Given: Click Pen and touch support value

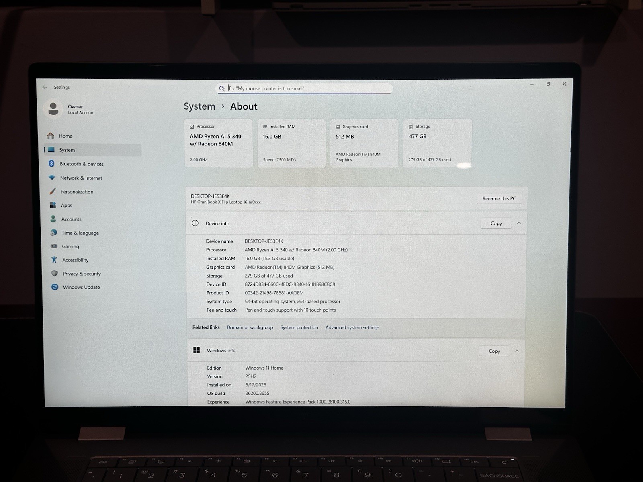Looking at the screenshot, I should (290, 310).
